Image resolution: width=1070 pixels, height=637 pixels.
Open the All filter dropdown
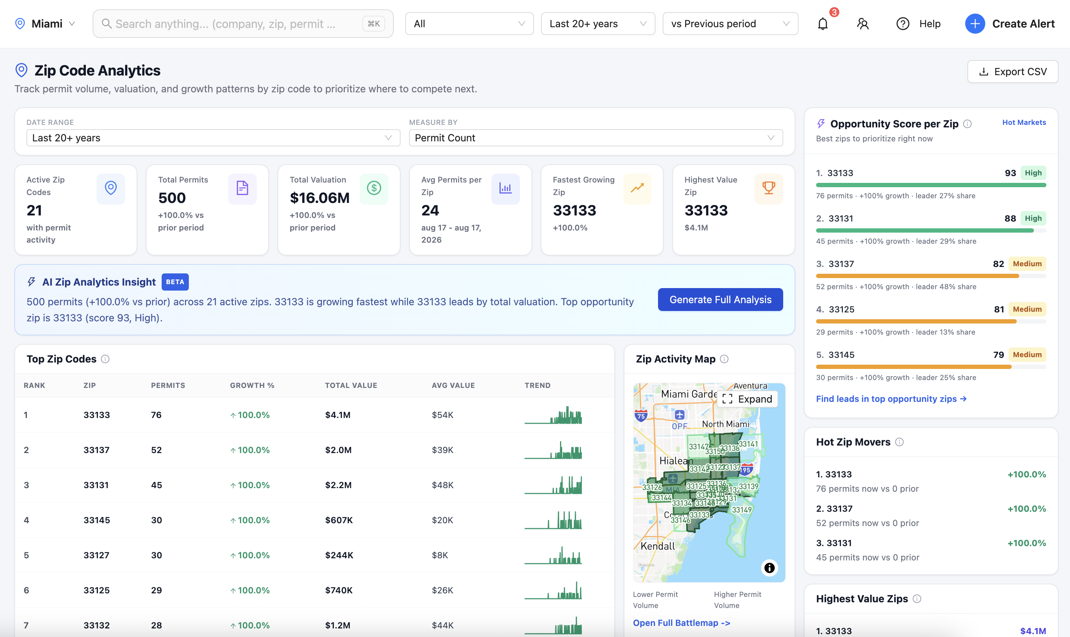click(x=469, y=24)
